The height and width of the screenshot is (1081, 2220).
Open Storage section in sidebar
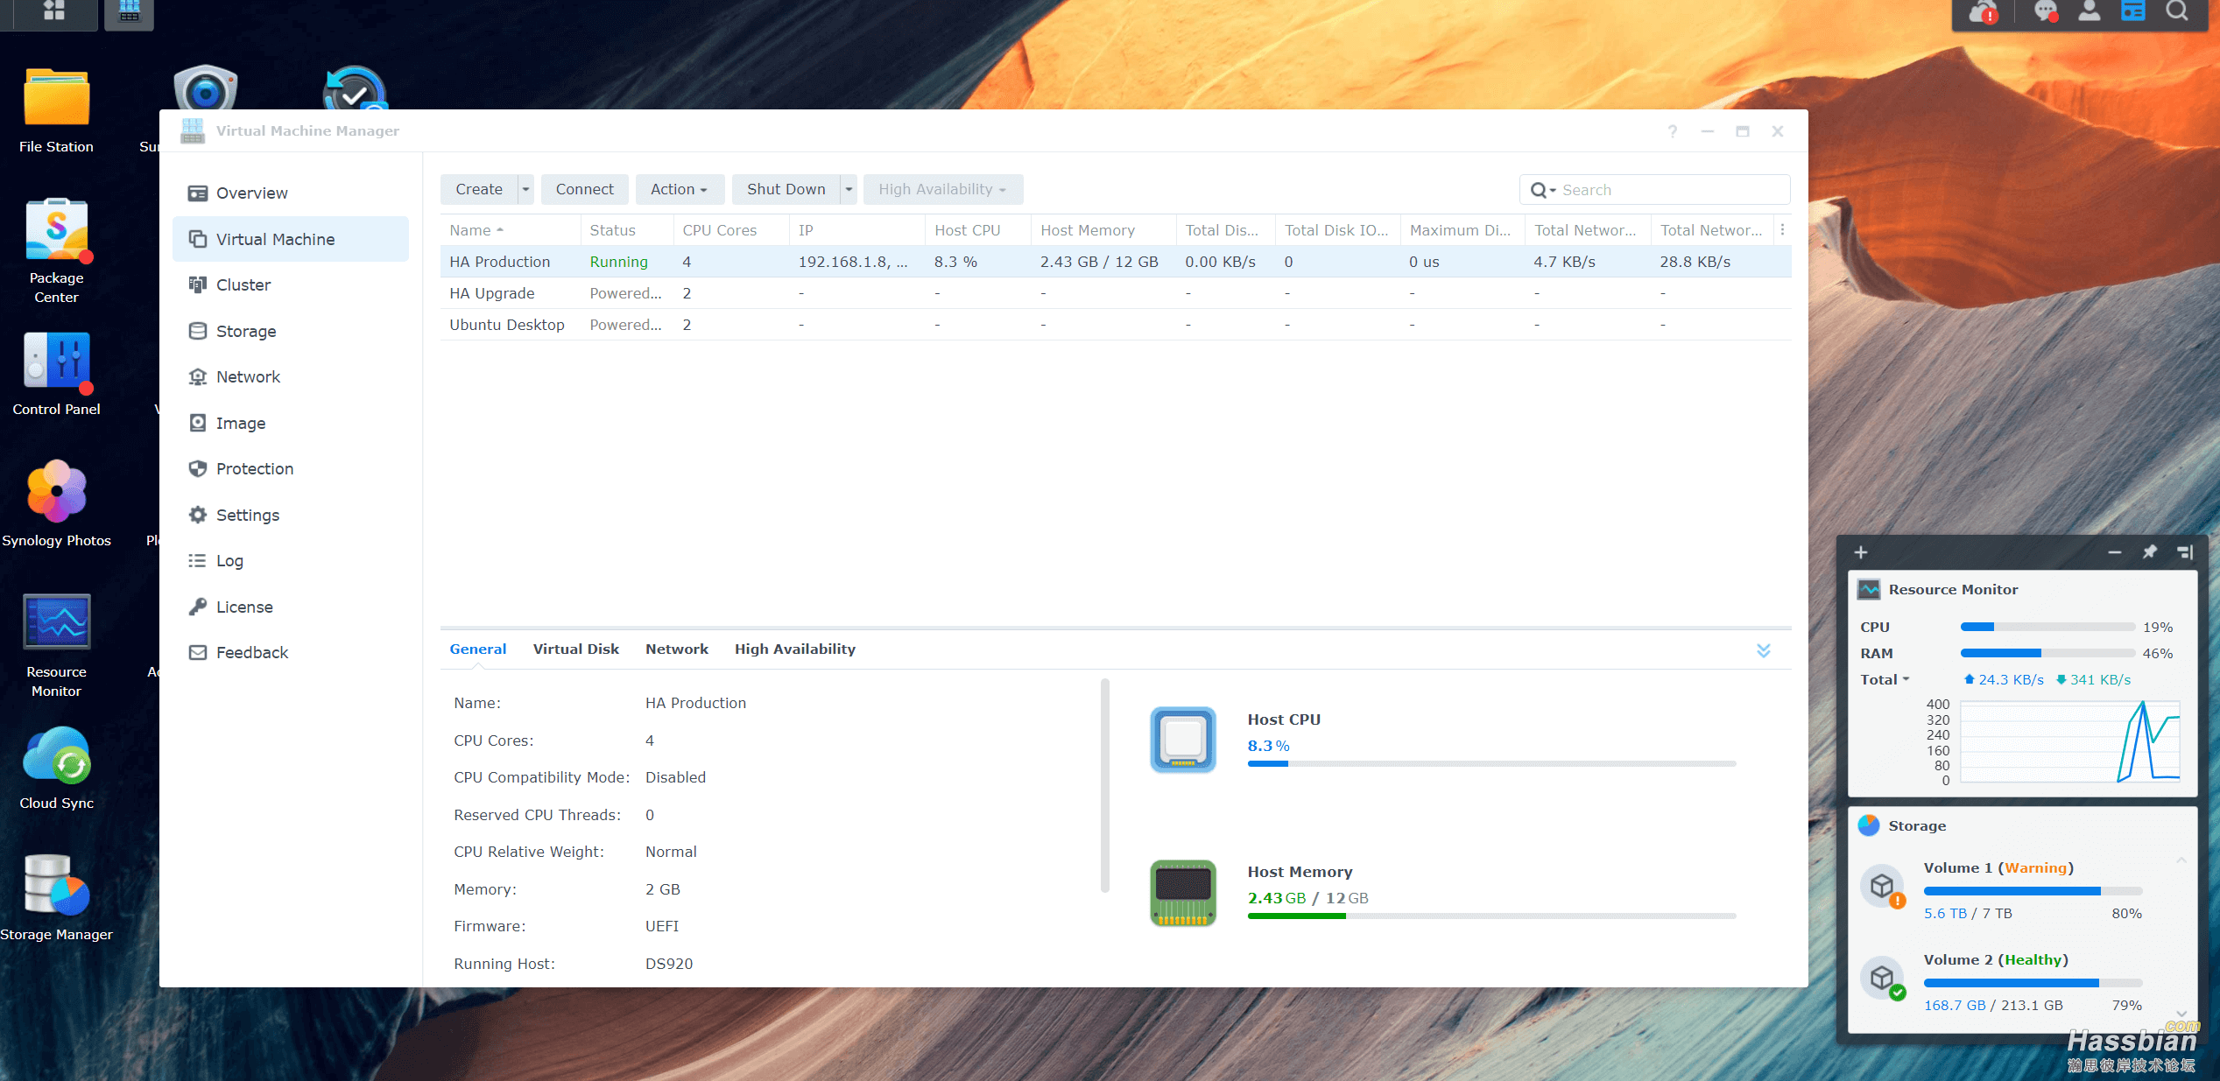pyautogui.click(x=291, y=331)
